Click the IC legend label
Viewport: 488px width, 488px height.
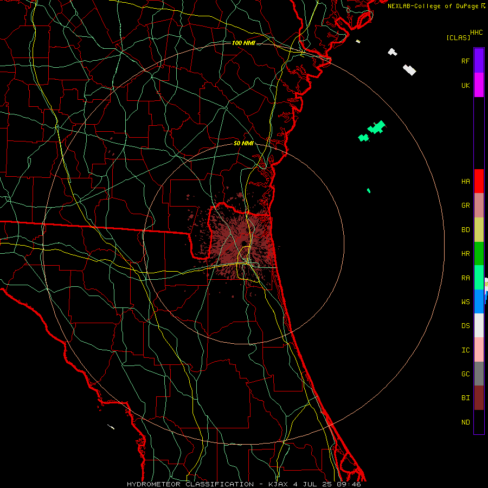[465, 350]
